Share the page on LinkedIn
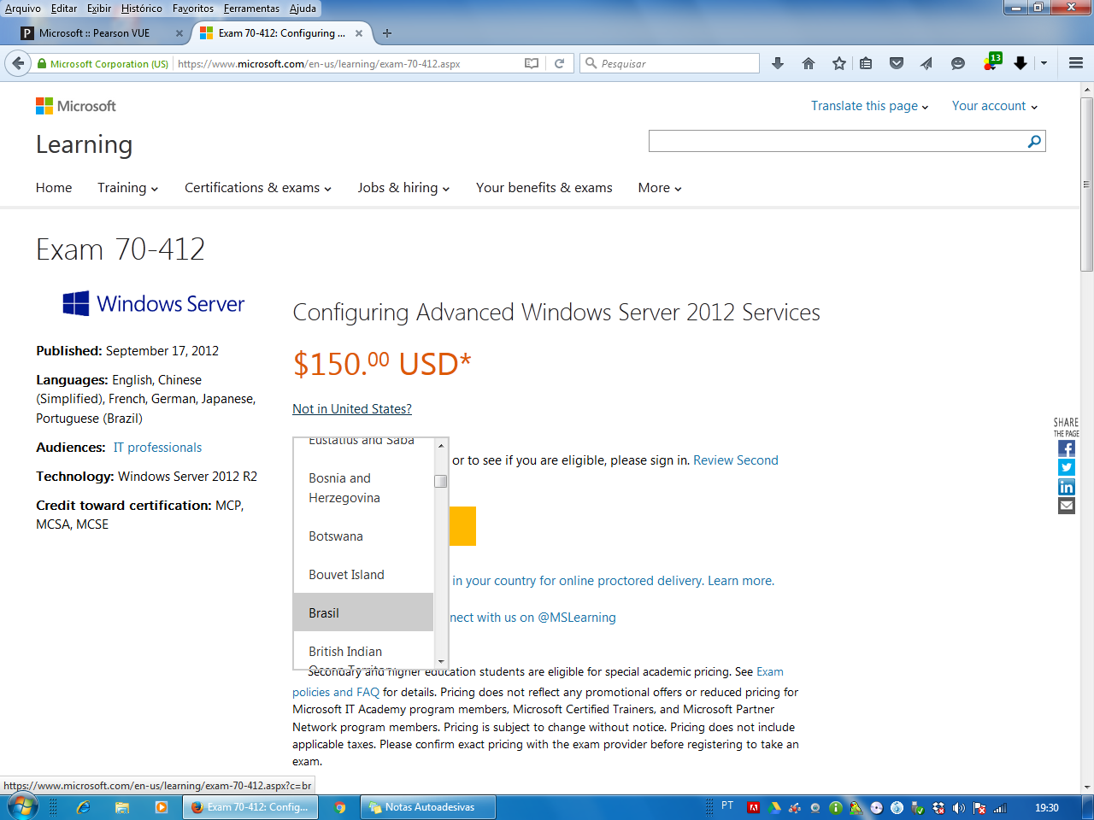1094x820 pixels. point(1067,487)
